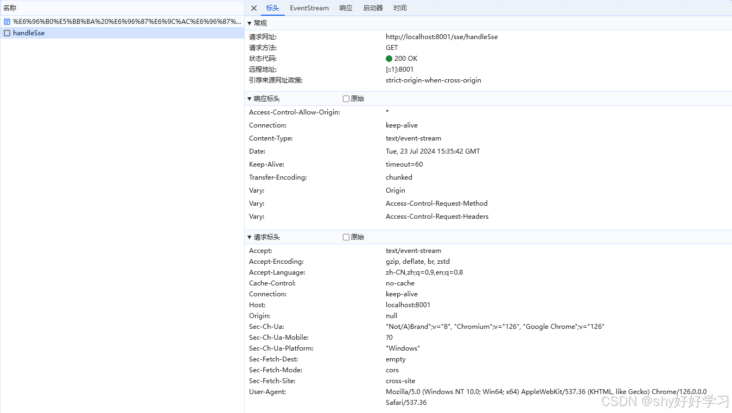Open the 启动器 tab
Viewport: 732px width, 413px height.
373,8
